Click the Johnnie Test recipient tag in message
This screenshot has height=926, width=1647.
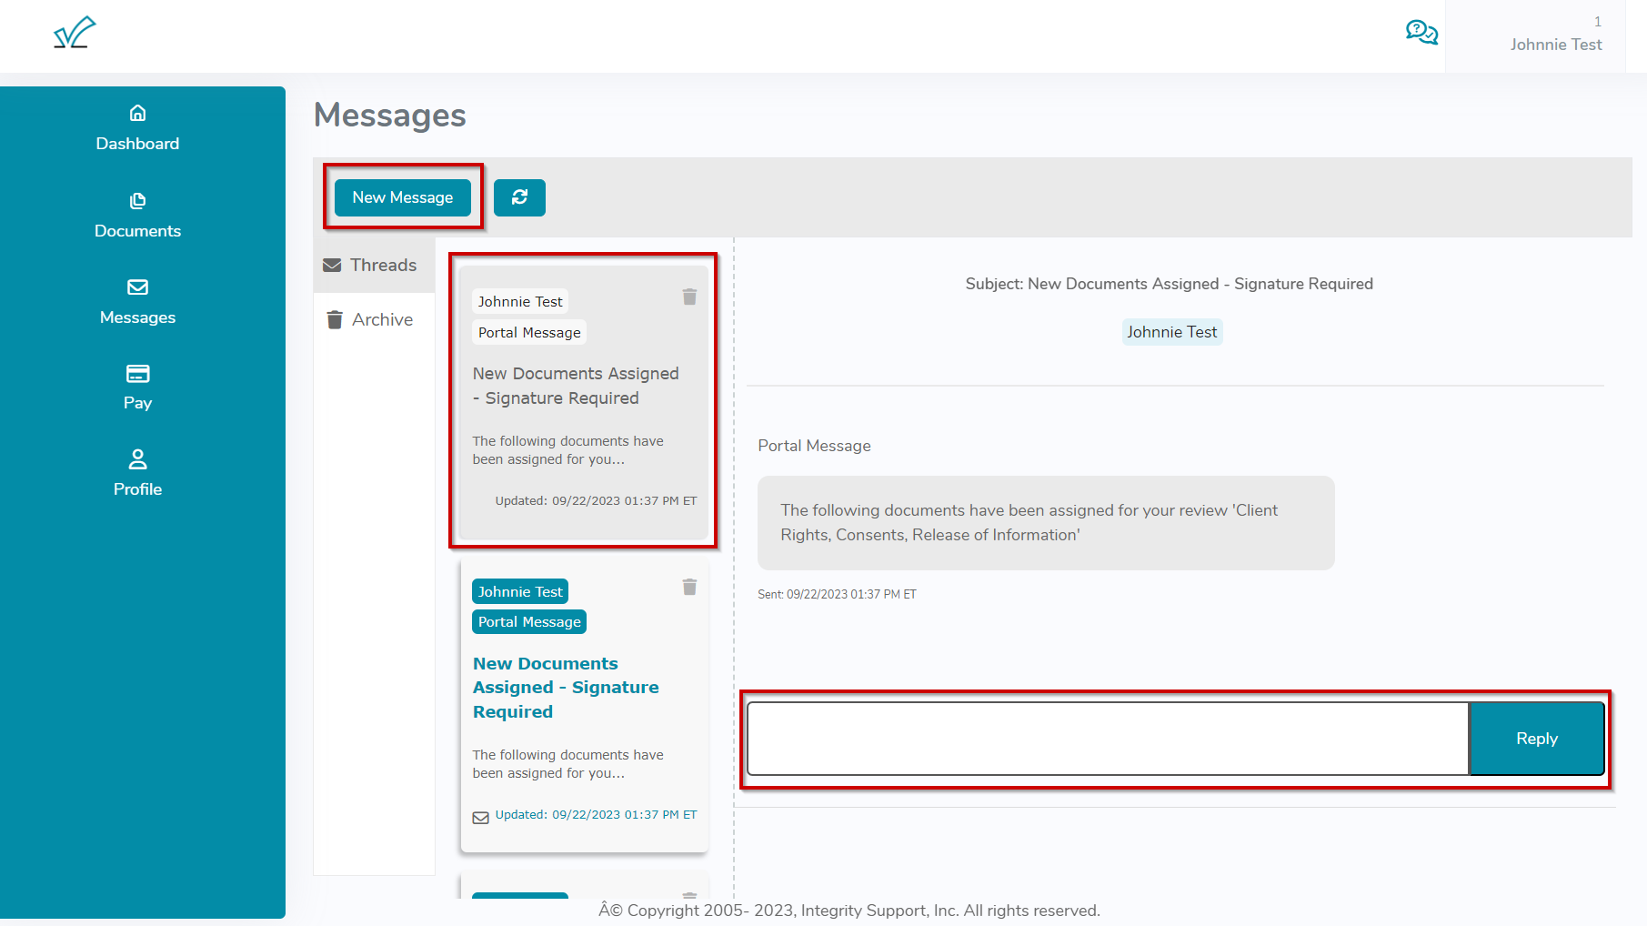(1171, 332)
